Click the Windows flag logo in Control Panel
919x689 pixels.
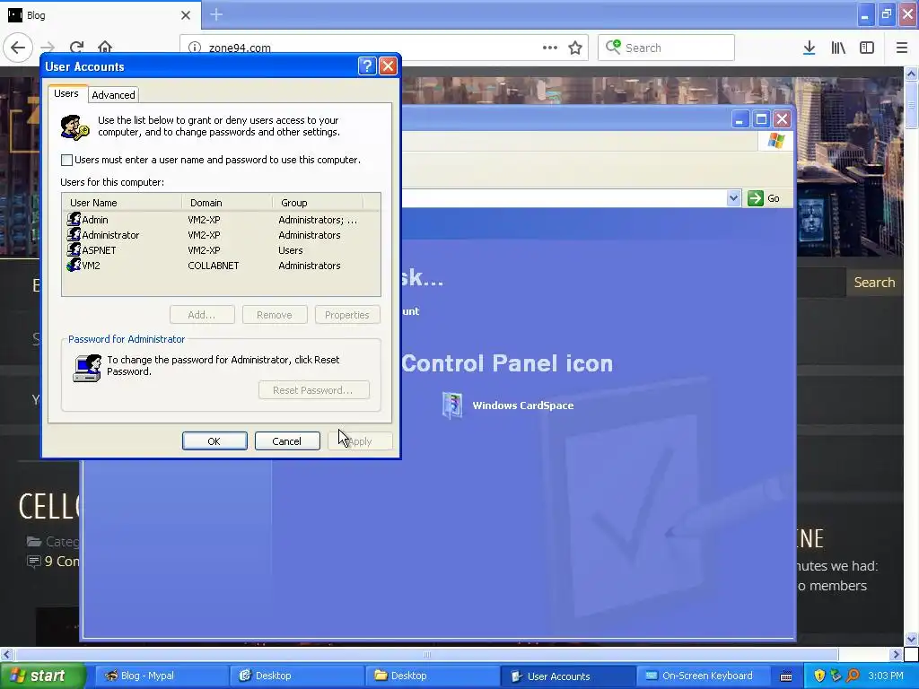[x=776, y=141]
